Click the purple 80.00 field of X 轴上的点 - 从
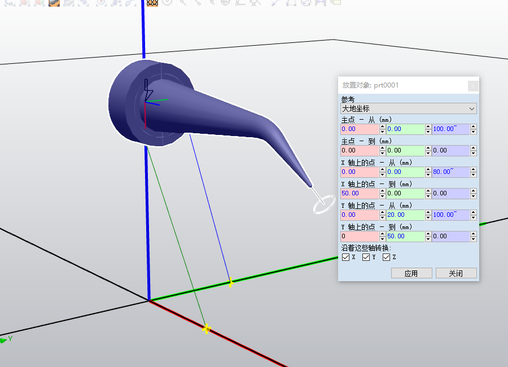The width and height of the screenshot is (508, 367). pos(451,172)
